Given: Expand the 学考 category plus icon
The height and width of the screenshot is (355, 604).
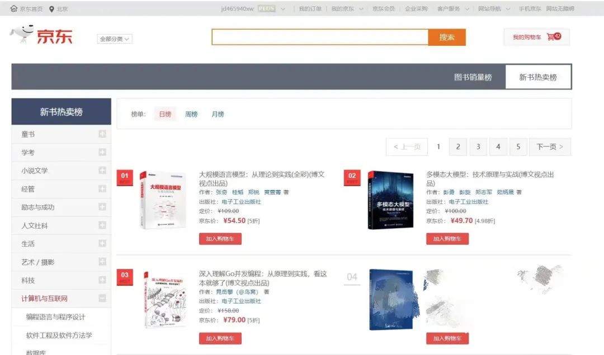Looking at the screenshot, I should pyautogui.click(x=102, y=152).
